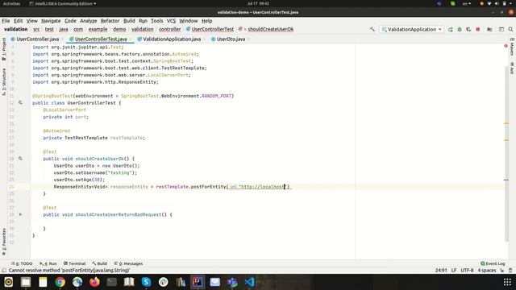The image size is (516, 290).
Task: Click the localhost URL string in postForEntity
Action: 262,187
